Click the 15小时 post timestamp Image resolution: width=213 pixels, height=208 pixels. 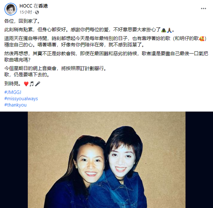(x=26, y=12)
